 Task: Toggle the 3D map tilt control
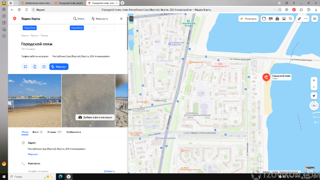click(x=314, y=106)
